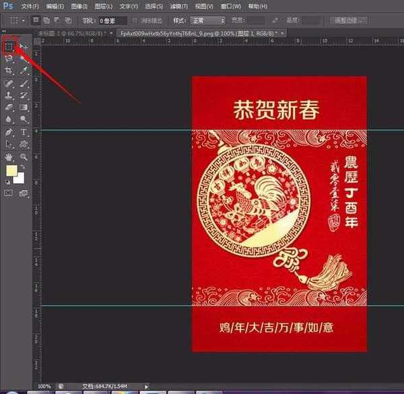Open the marquee tool preset picker arrow

click(22, 21)
